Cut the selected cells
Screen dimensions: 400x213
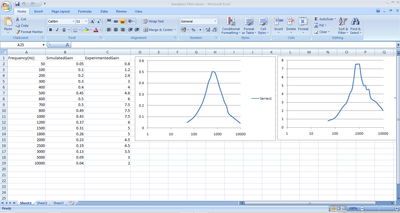click(x=21, y=19)
